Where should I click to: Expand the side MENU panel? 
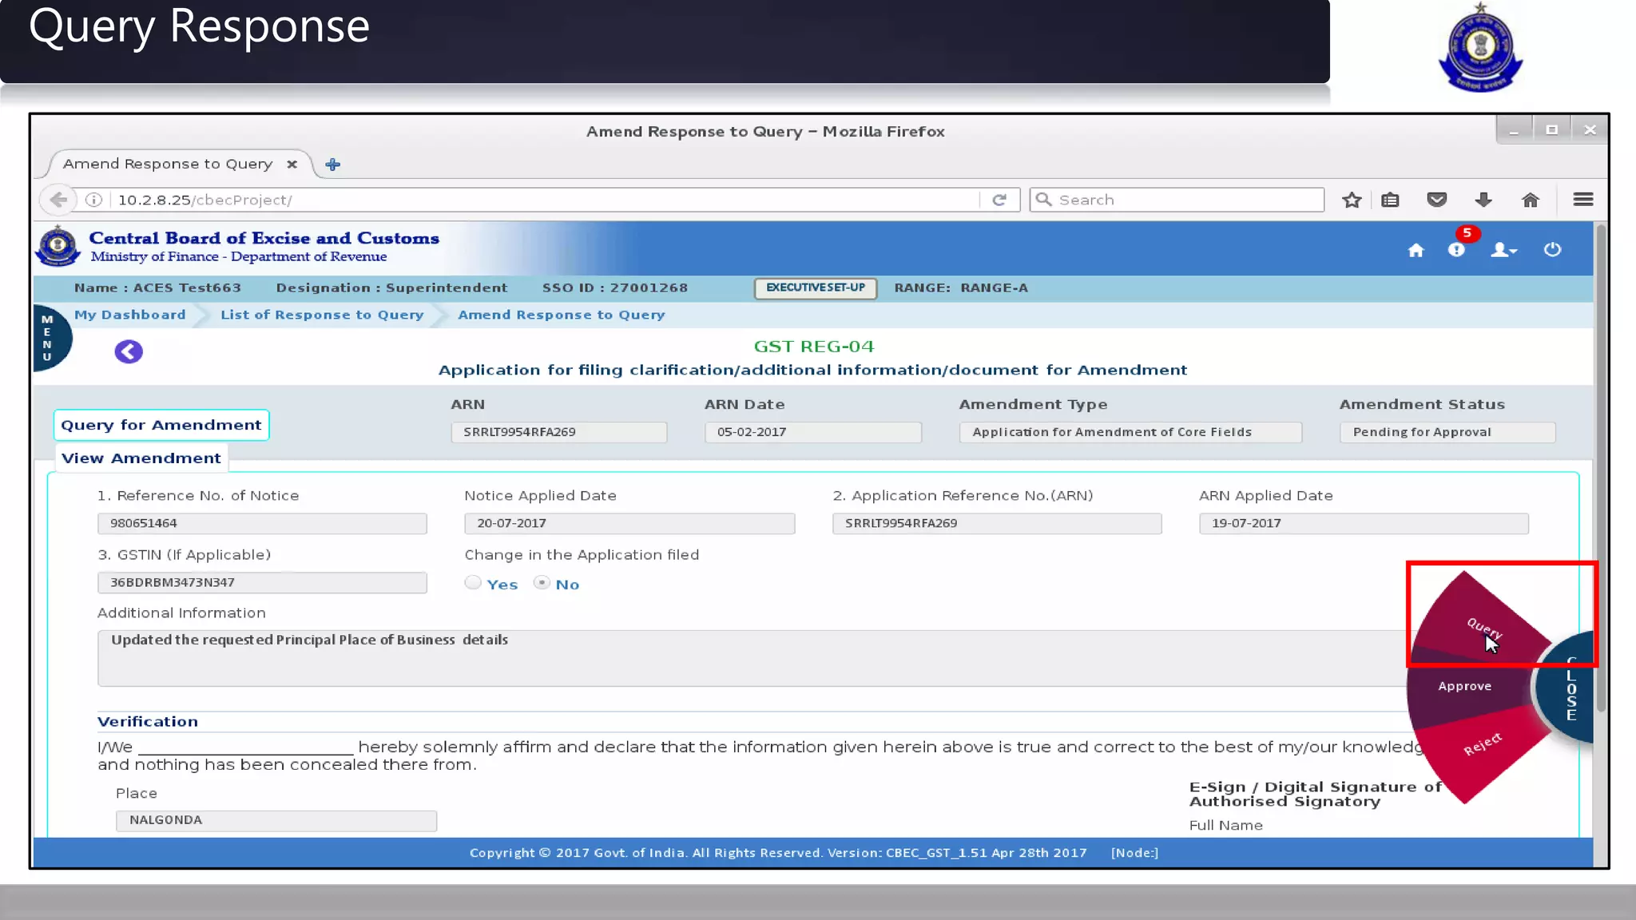click(48, 338)
